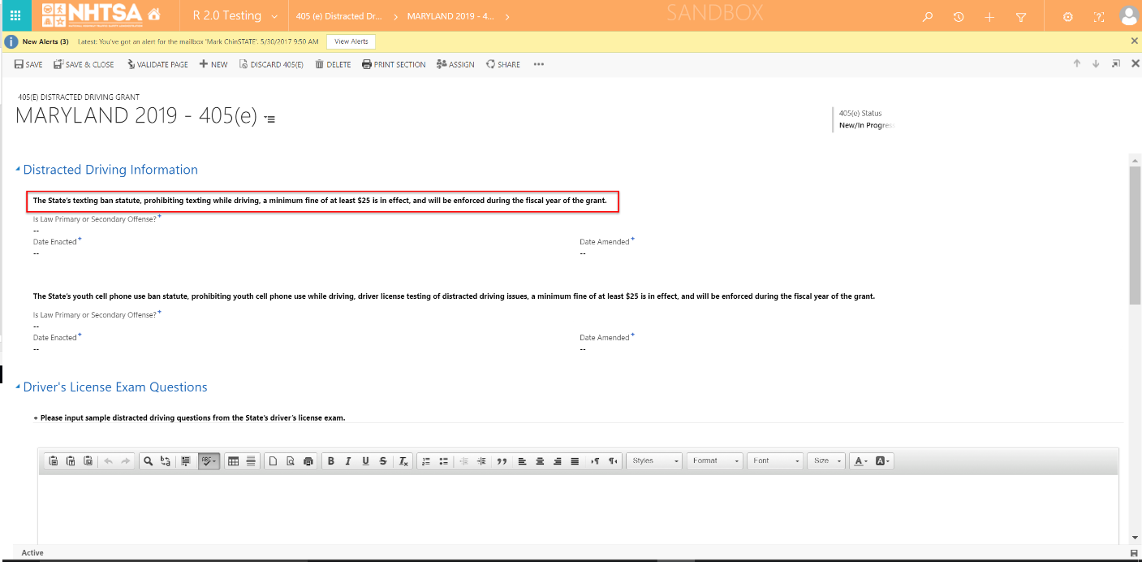This screenshot has height=562, width=1142.
Task: Open the R 2.0 Testing navigation menu
Action: [235, 16]
